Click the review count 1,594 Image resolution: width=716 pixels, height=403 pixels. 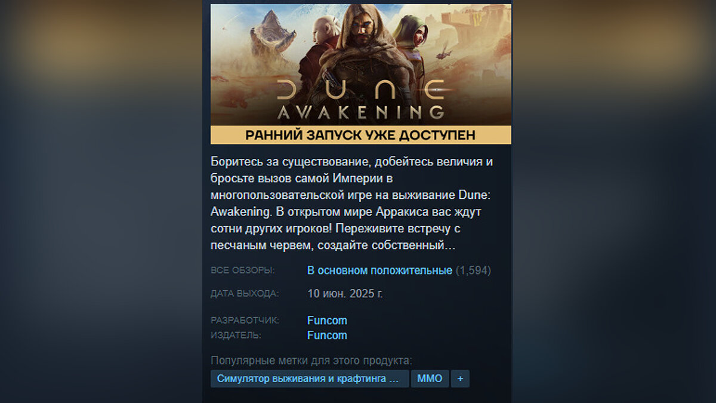tap(473, 270)
